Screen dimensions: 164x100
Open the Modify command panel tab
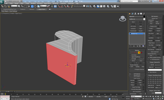point(133,14)
